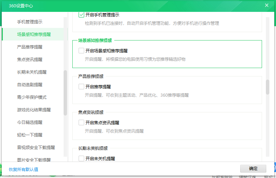The image size is (276, 178).
Task: Click the 恢复所有默认值 link
Action: pos(23,169)
